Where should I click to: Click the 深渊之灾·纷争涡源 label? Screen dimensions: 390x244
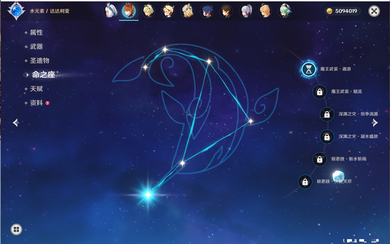point(358,114)
